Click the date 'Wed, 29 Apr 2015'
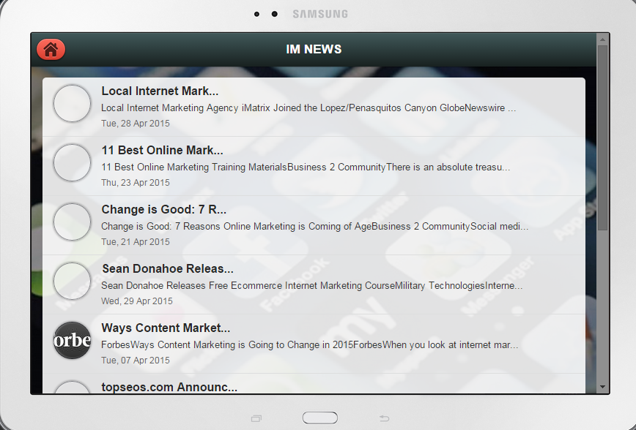The width and height of the screenshot is (636, 430). [x=137, y=301]
